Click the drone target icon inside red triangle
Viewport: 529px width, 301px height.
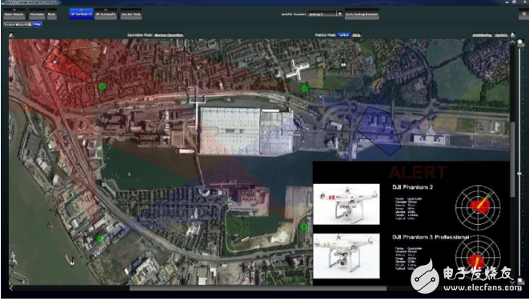(x=54, y=62)
